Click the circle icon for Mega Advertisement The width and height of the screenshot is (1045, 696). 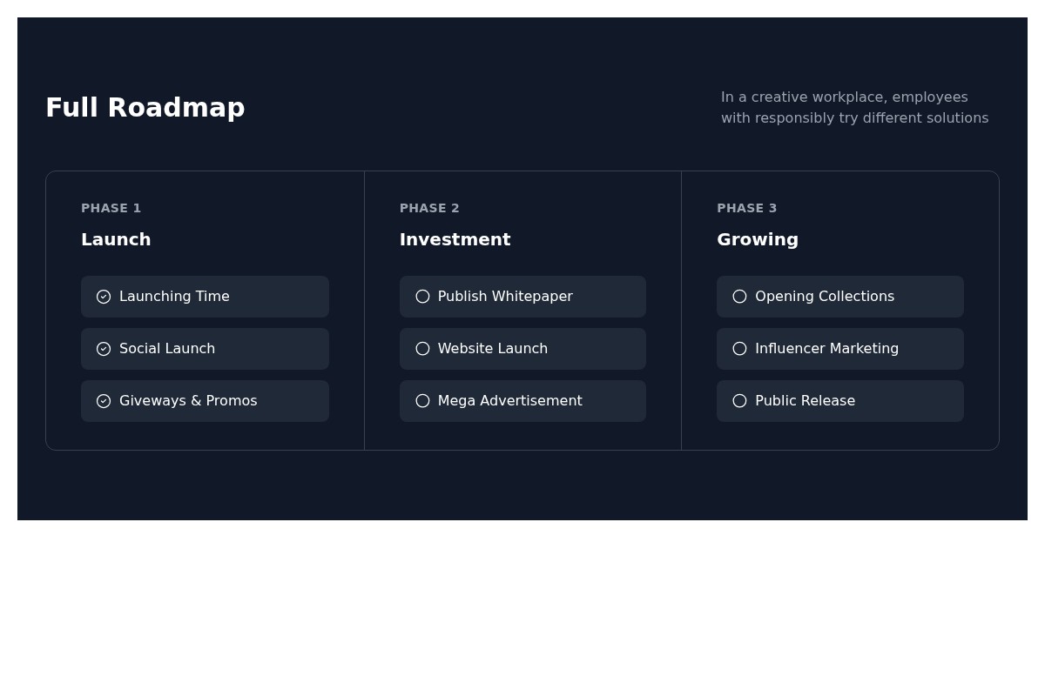click(x=422, y=401)
